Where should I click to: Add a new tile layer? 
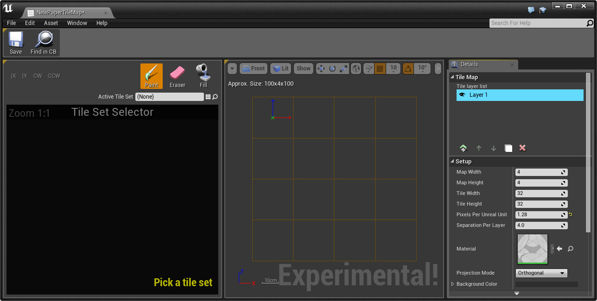463,148
